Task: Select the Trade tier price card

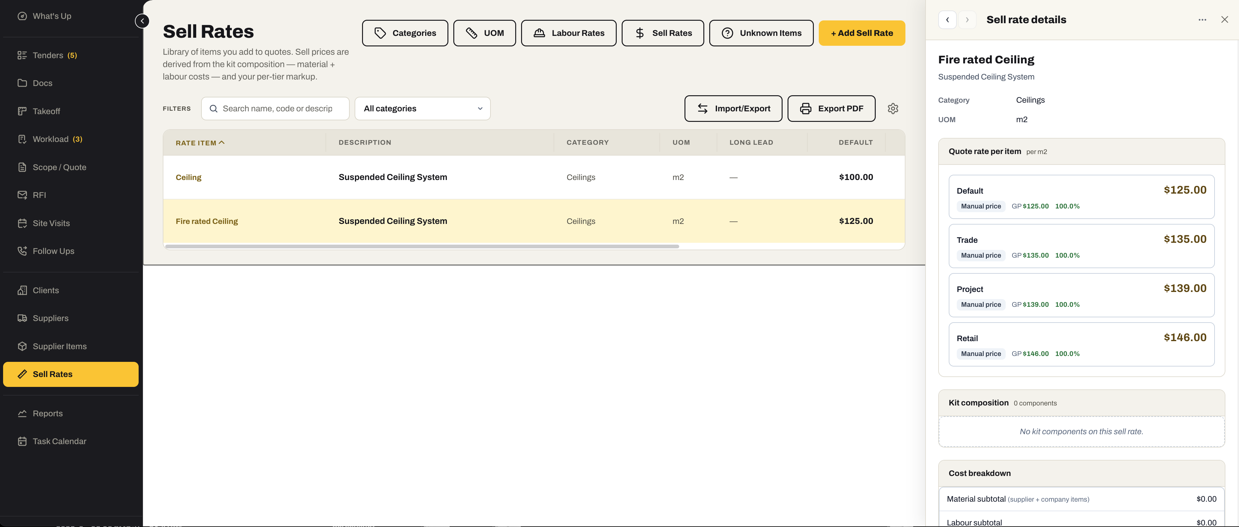Action: click(1081, 246)
